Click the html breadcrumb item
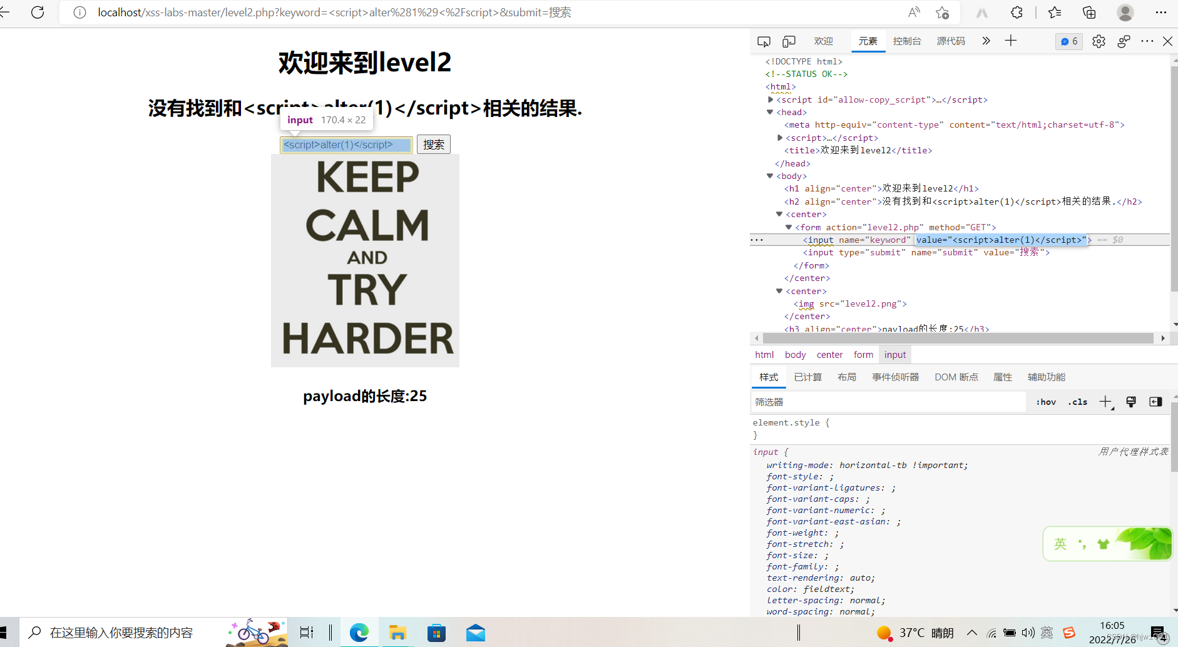1178x647 pixels. pyautogui.click(x=764, y=355)
